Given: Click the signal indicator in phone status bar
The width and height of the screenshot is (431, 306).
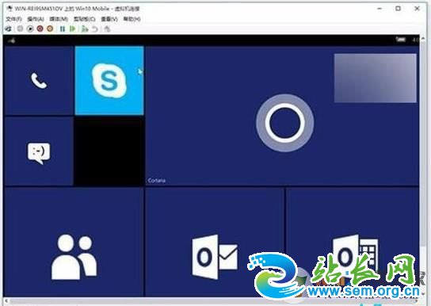Looking at the screenshot, I should click(x=12, y=40).
